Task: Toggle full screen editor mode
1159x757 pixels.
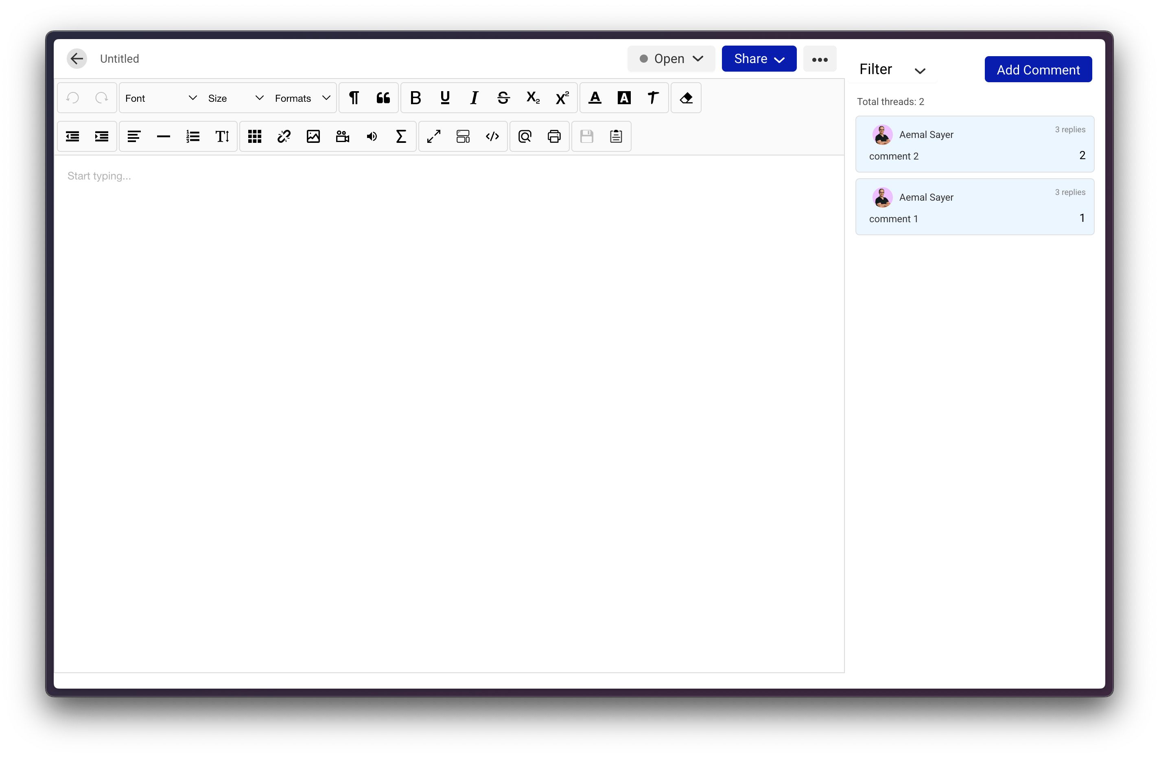Action: click(x=434, y=136)
